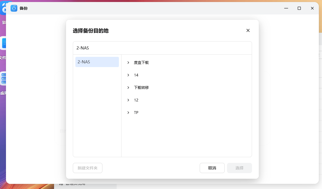Image resolution: width=322 pixels, height=189 pixels.
Task: Select the 度盘下载 folder name
Action: (x=141, y=63)
